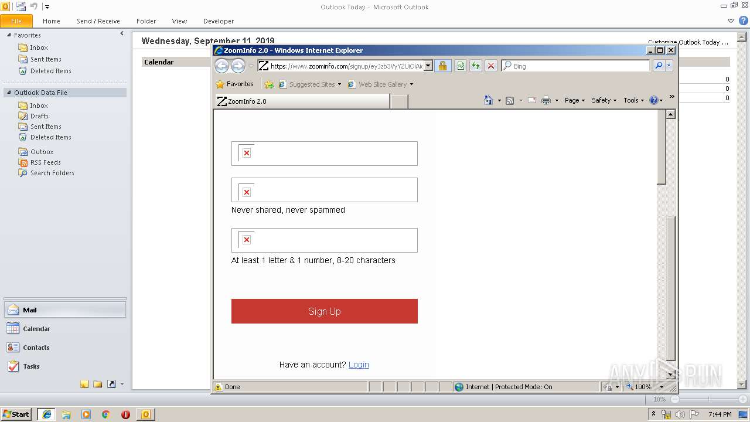Open Tasks in navigation pane
The image size is (750, 422).
click(x=64, y=366)
